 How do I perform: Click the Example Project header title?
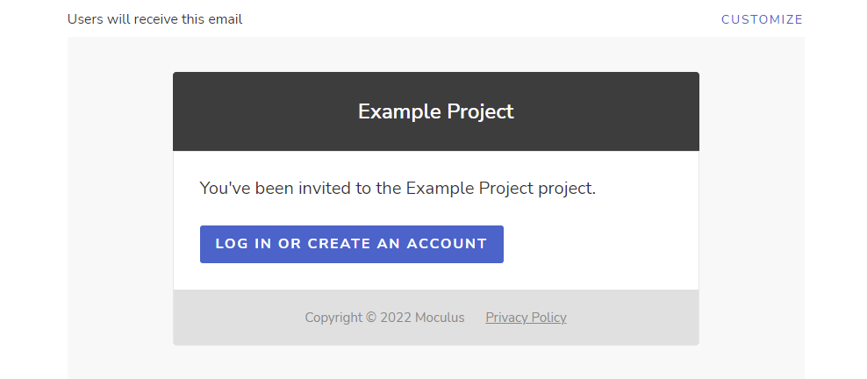coord(436,111)
